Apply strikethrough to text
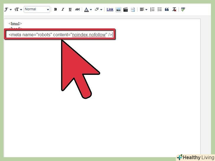 pyautogui.click(x=77, y=9)
